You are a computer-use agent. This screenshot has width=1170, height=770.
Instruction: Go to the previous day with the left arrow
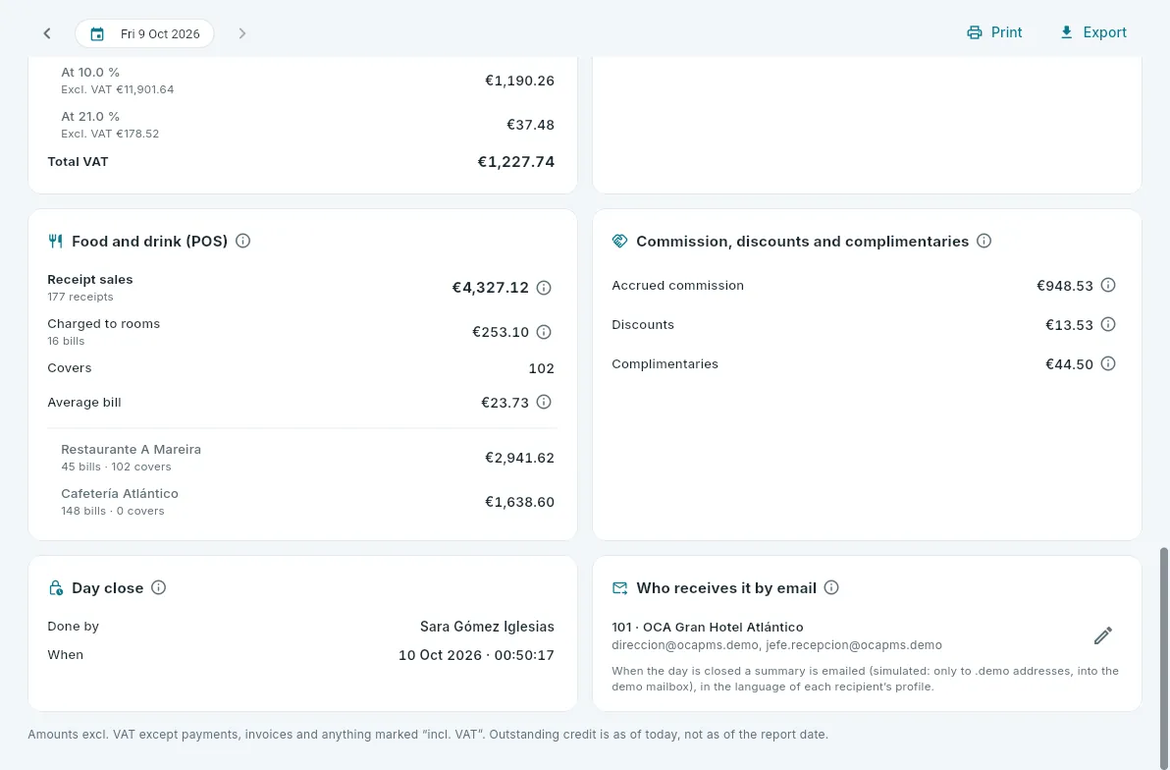pyautogui.click(x=47, y=33)
